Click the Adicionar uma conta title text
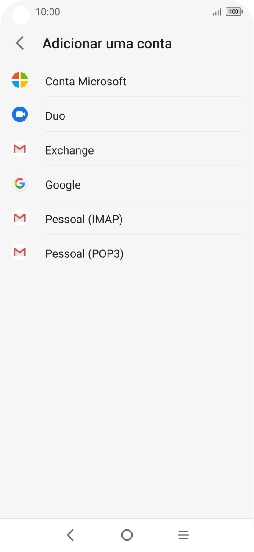Screen dimensions: 254x552 click(x=108, y=43)
